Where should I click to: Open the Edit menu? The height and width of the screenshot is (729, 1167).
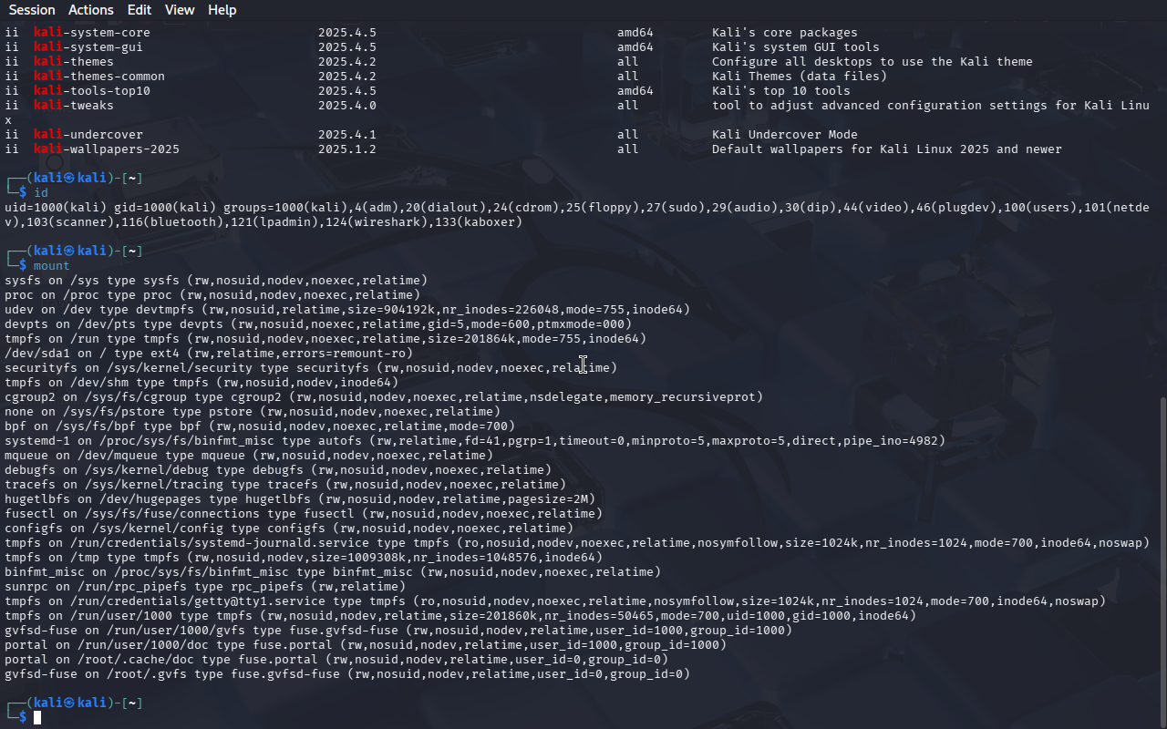tap(139, 10)
